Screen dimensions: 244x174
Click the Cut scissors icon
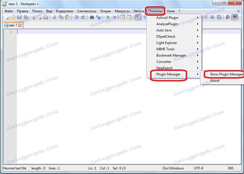click(55, 17)
